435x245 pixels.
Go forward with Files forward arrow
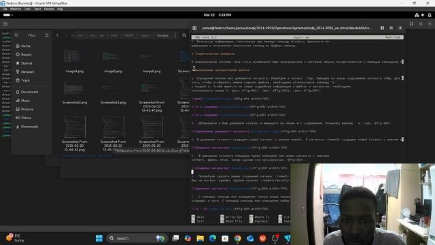[66, 35]
